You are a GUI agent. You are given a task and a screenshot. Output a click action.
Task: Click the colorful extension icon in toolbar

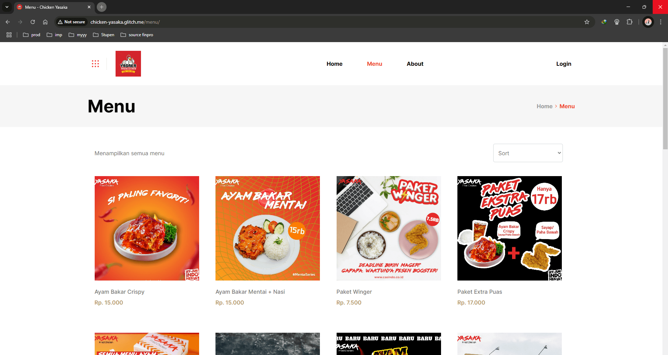click(604, 22)
